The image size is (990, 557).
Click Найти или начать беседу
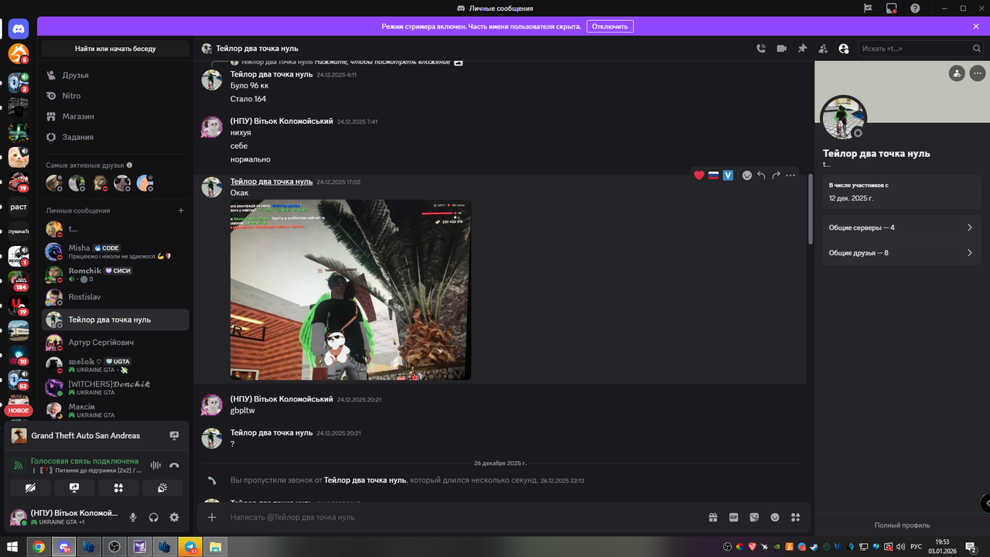tap(115, 49)
